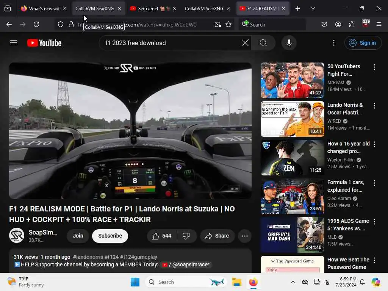
Task: Reload the current page
Action: (x=36, y=24)
